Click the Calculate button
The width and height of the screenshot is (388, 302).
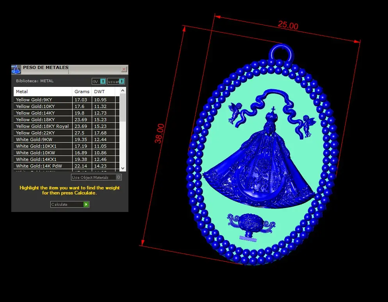pyautogui.click(x=69, y=205)
